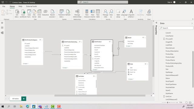Open more options for Brand table
Screen dimensions: 194x109
click(145, 38)
